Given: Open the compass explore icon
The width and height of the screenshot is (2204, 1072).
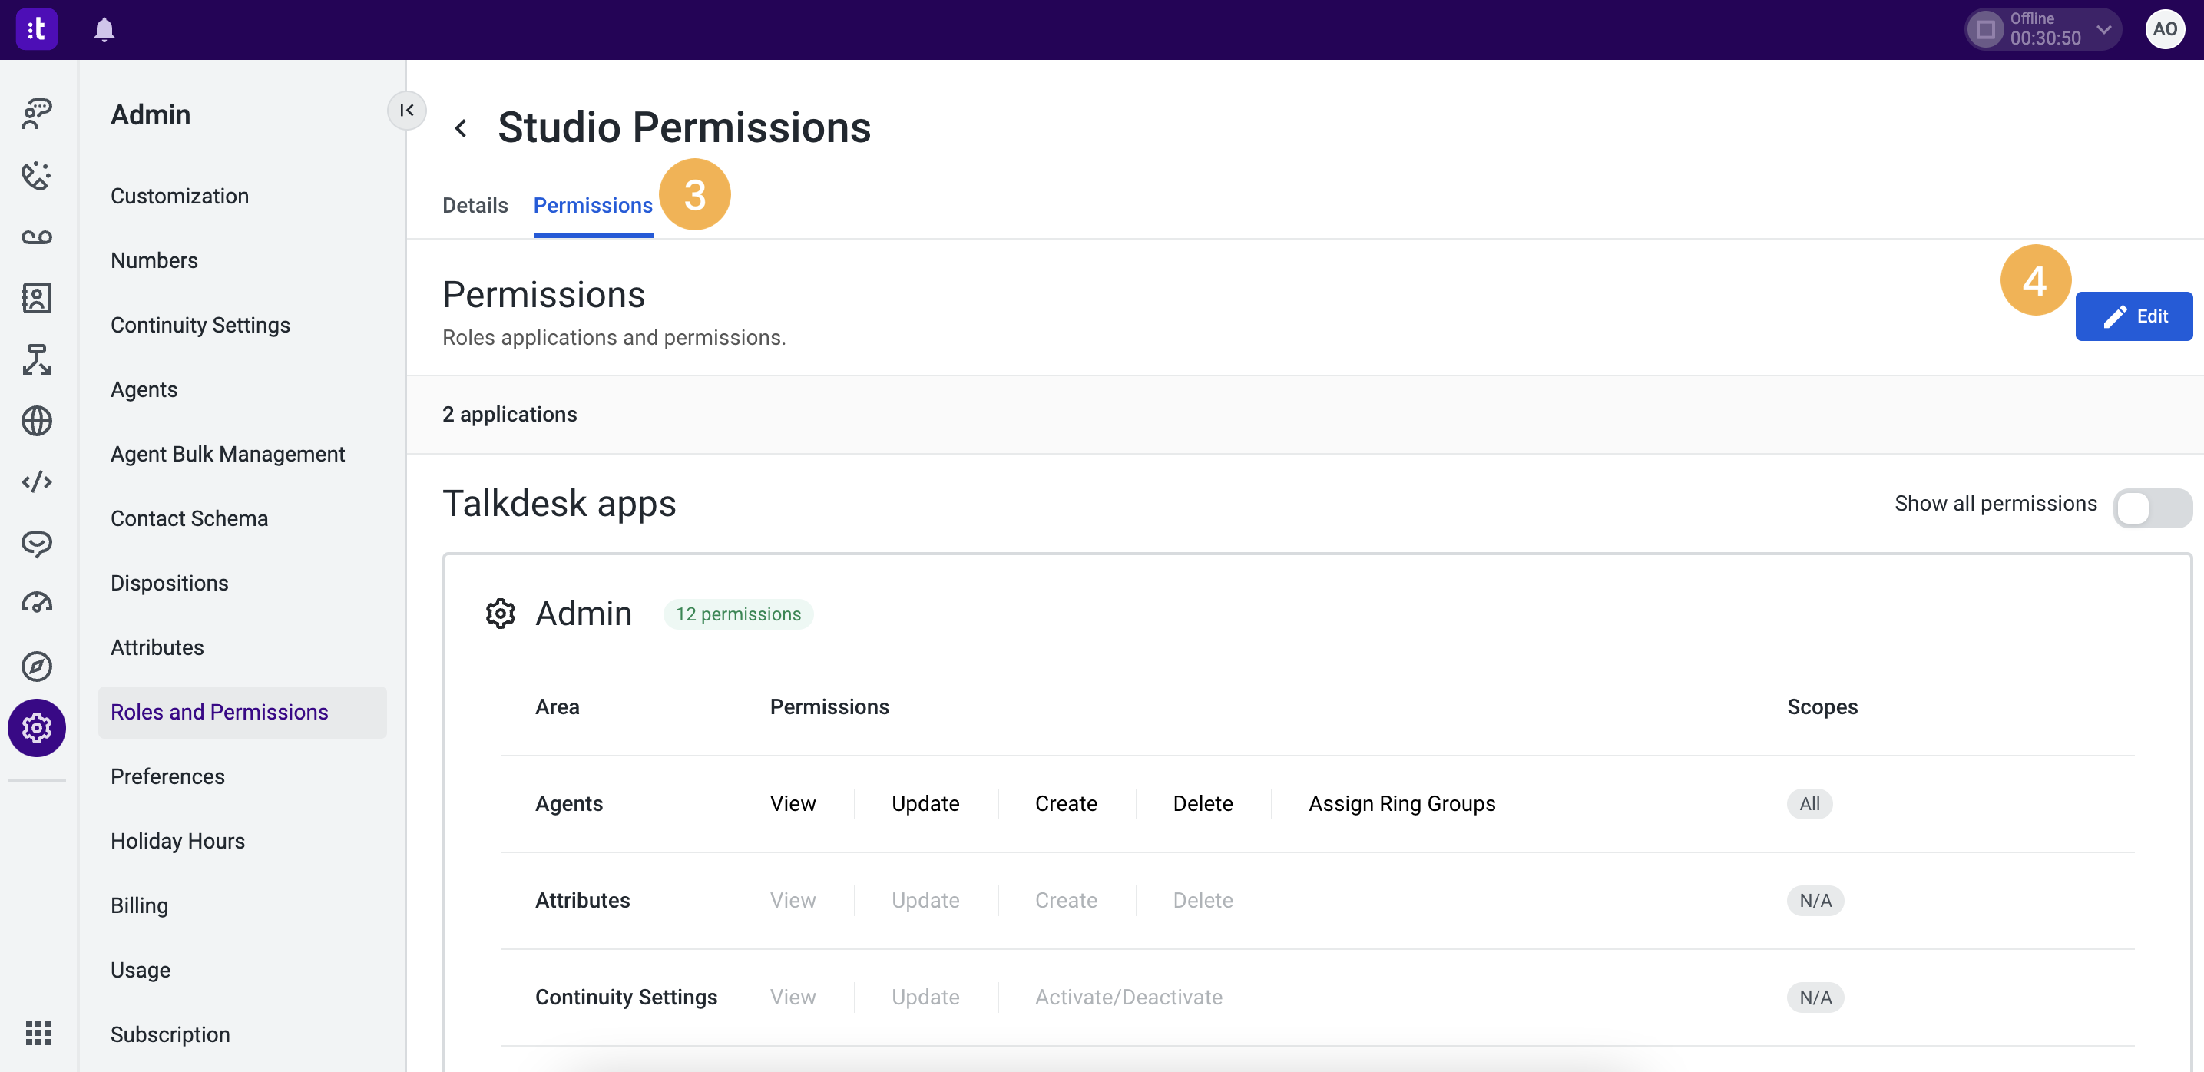Looking at the screenshot, I should point(37,666).
